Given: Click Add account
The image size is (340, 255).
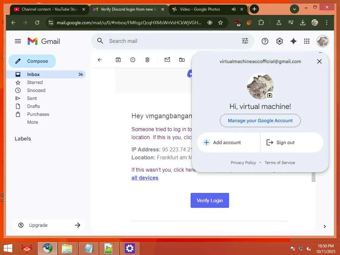Looking at the screenshot, I should [228, 142].
